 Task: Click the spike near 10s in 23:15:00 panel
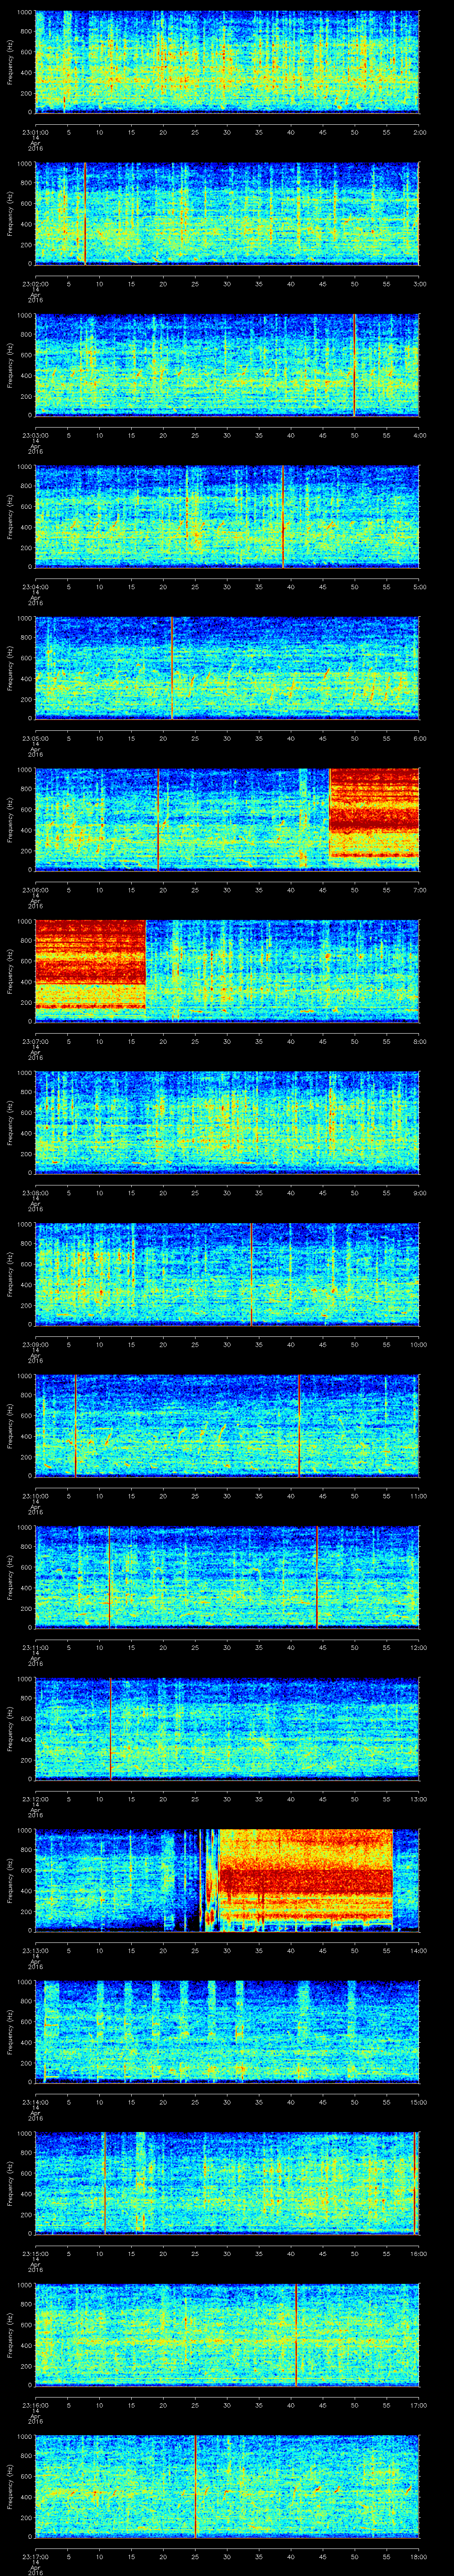click(x=104, y=2183)
